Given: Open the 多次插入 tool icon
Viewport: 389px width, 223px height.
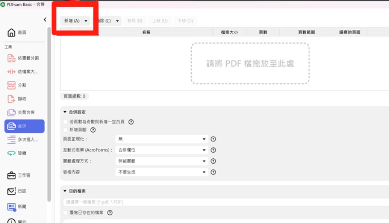Looking at the screenshot, I should (11, 140).
